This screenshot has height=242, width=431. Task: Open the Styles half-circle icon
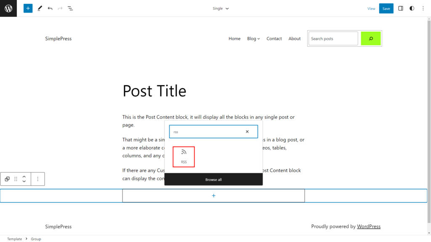(411, 8)
